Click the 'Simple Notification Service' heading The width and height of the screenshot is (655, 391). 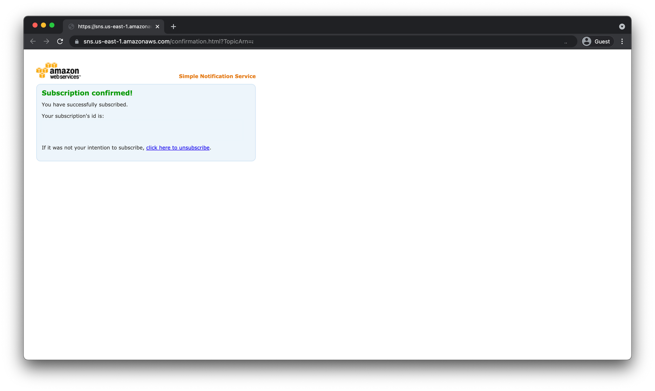pyautogui.click(x=217, y=76)
